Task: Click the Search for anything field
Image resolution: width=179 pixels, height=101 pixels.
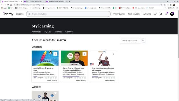Action: (x=68, y=14)
